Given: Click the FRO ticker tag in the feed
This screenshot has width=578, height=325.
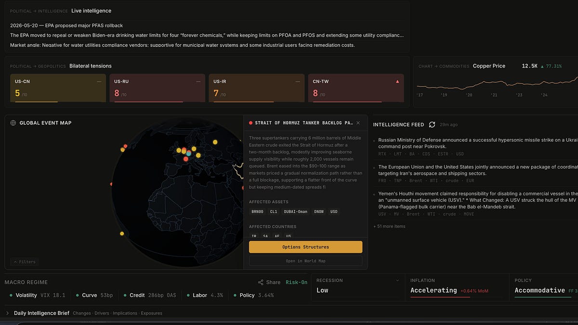Looking at the screenshot, I should point(382,181).
